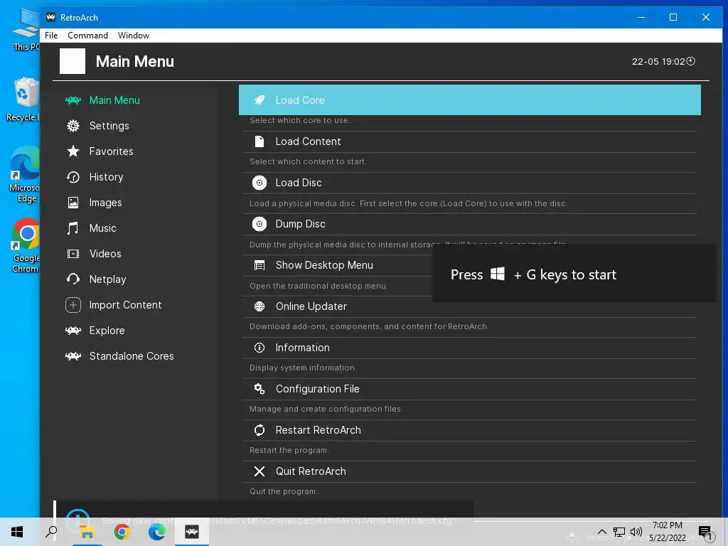Screen dimensions: 728x546
Task: Click the network tray icon
Action: (x=619, y=532)
